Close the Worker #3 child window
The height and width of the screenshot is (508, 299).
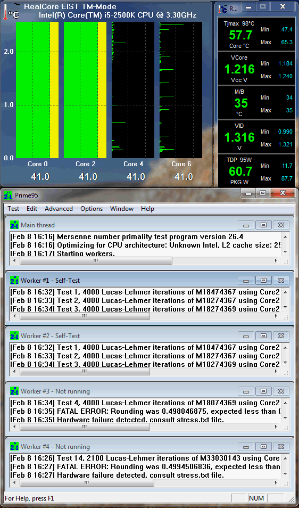pos(281,391)
